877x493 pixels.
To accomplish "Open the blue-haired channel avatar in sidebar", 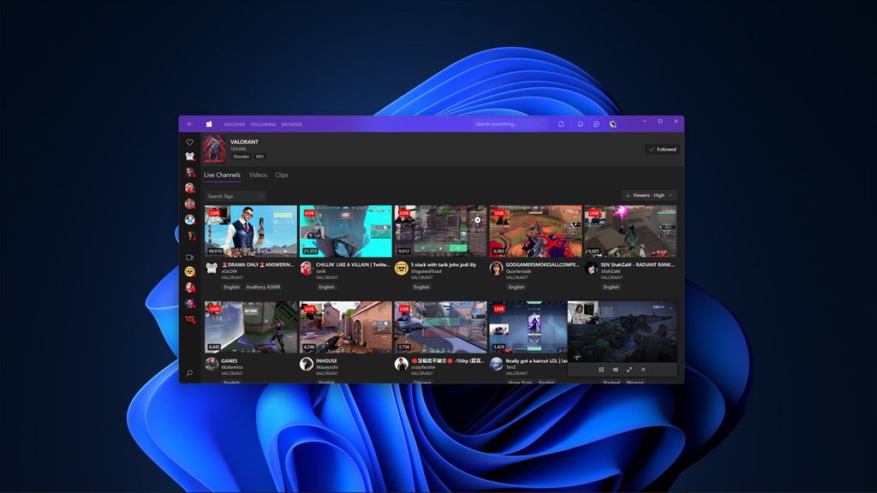I will (189, 220).
